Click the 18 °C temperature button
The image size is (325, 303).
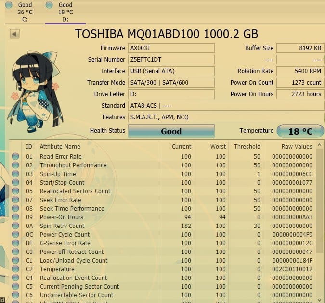(300, 131)
